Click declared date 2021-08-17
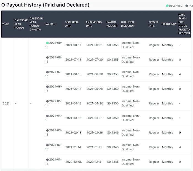Viewport: 193px width, 171px height. pyautogui.click(x=73, y=45)
